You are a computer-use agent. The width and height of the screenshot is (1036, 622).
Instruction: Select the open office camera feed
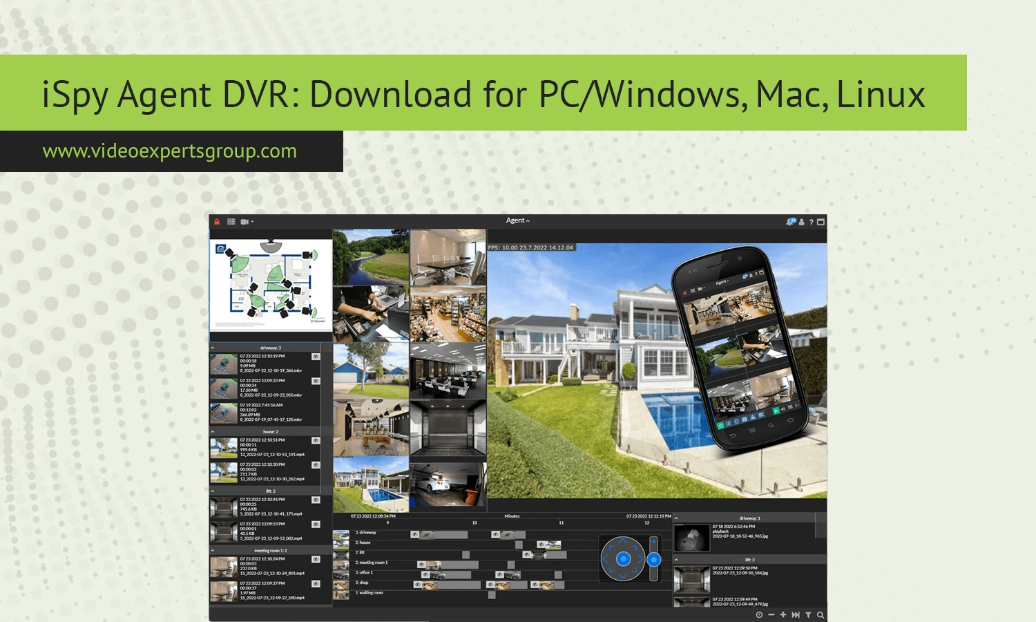click(x=448, y=371)
